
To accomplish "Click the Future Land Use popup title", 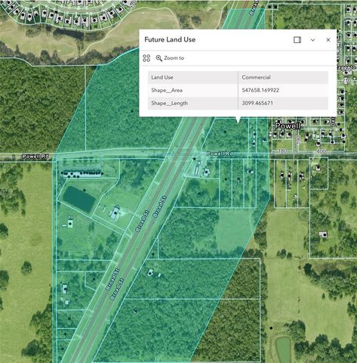I will coord(170,39).
